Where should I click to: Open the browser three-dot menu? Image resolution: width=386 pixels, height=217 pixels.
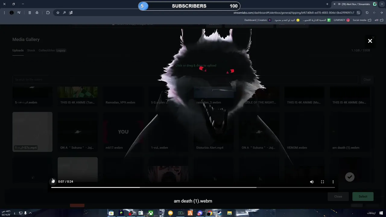(x=4, y=13)
